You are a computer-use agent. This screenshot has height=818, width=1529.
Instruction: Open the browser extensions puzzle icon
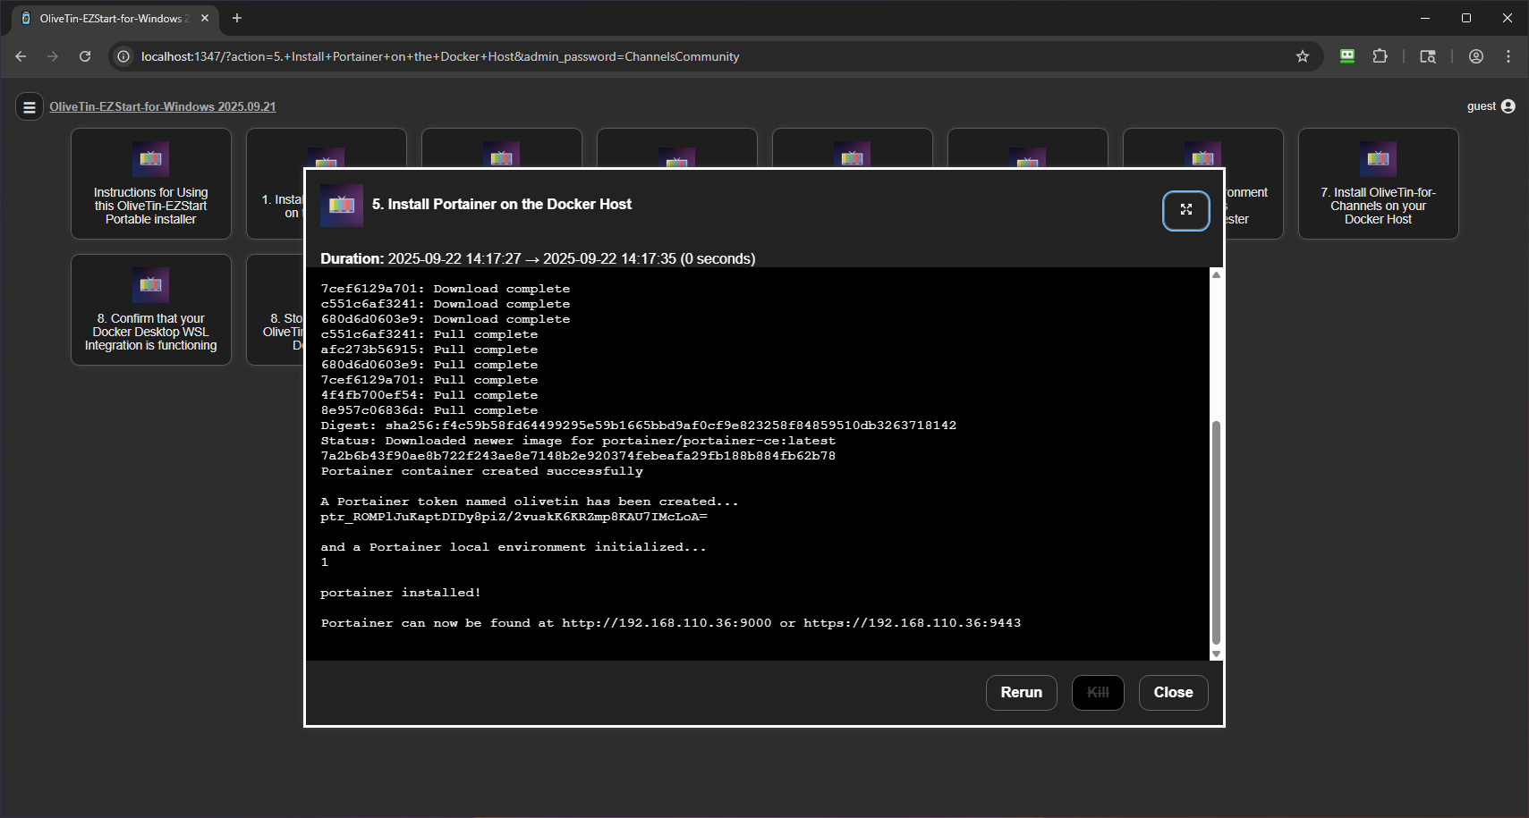1380,56
